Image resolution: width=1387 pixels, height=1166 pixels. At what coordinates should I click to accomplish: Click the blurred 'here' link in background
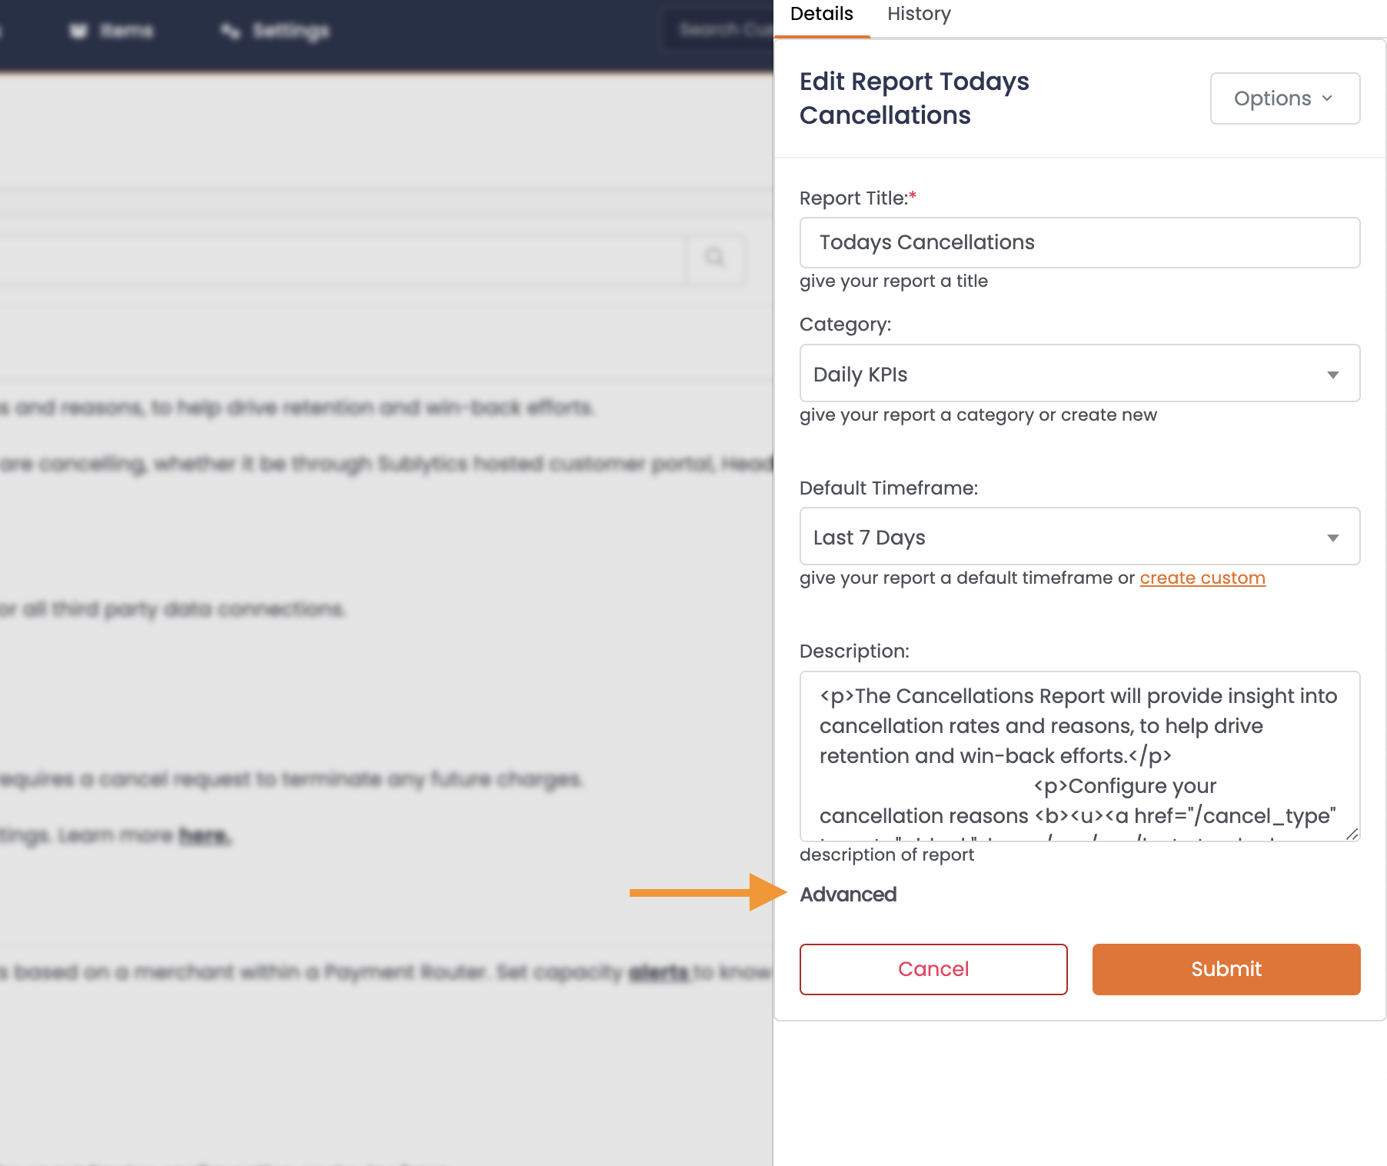pos(204,835)
